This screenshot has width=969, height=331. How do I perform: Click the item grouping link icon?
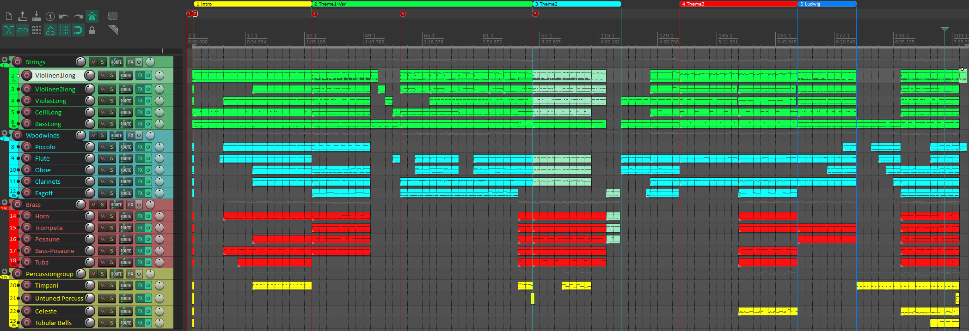pyautogui.click(x=23, y=30)
